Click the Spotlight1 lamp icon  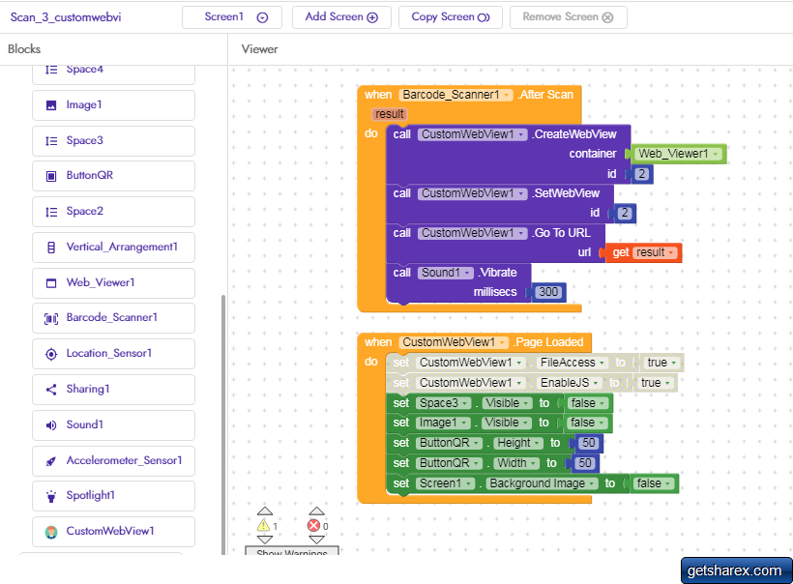[51, 496]
